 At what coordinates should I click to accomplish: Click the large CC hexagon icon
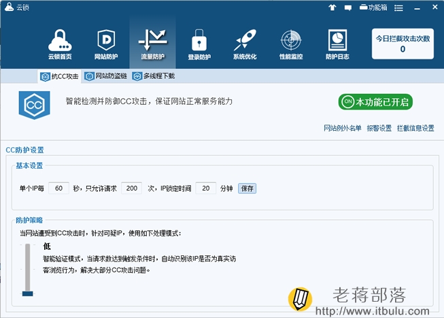pyautogui.click(x=34, y=105)
